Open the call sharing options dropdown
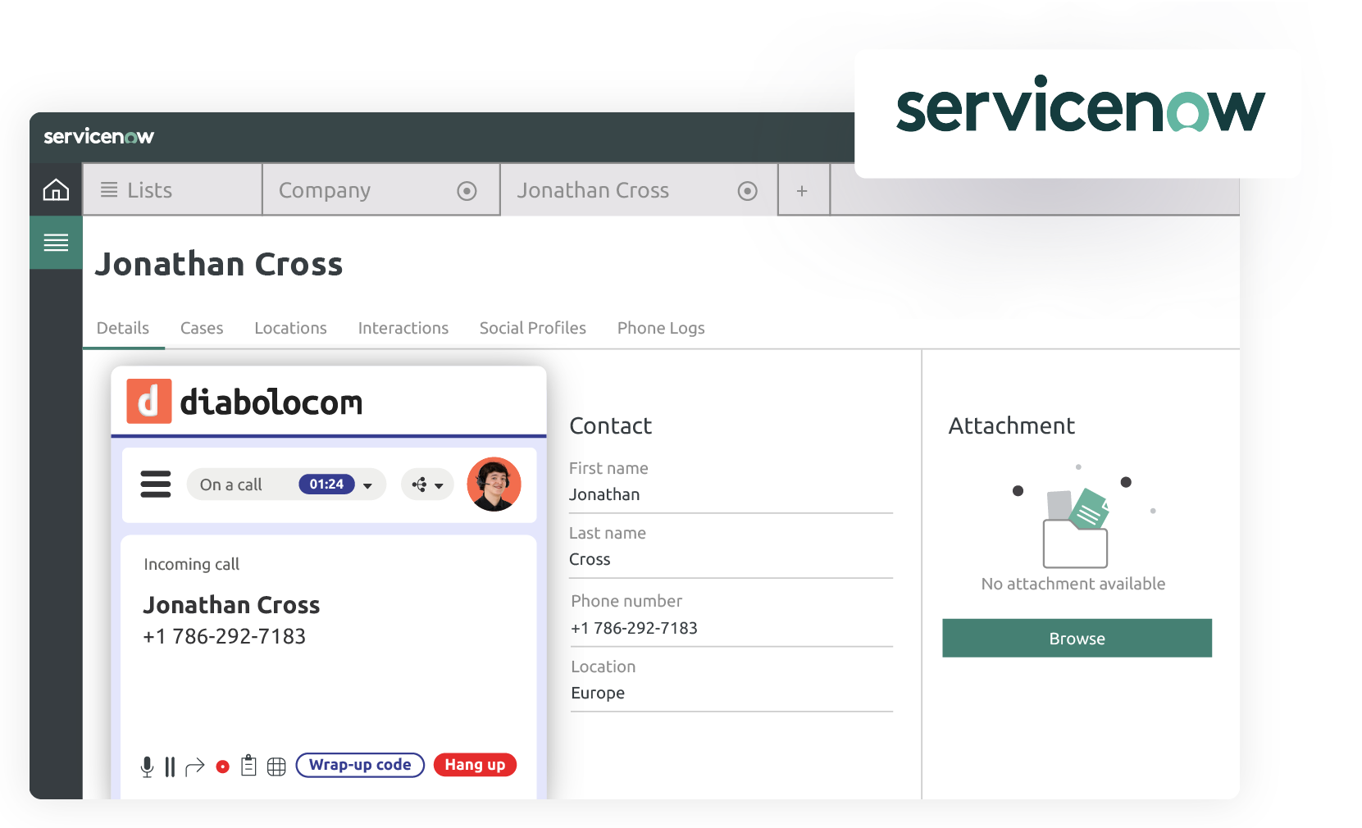The height and width of the screenshot is (828, 1362). click(x=427, y=485)
